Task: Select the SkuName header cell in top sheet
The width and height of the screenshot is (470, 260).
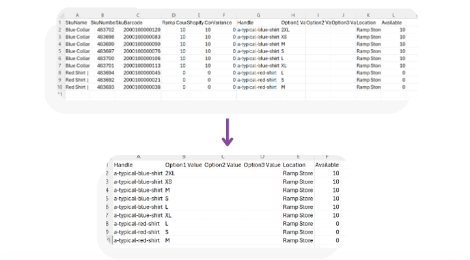Action: click(77, 23)
